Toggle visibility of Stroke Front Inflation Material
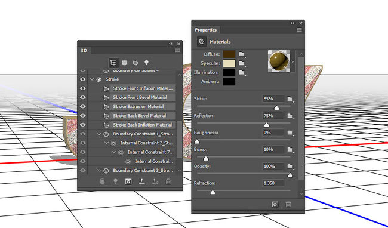Screen dimensions: 388x228 82,88
